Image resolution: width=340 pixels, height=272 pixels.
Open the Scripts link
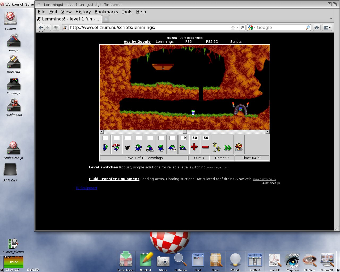(236, 42)
